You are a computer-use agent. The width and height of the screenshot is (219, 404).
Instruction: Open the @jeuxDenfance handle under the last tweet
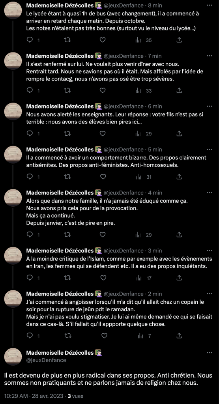[46, 360]
